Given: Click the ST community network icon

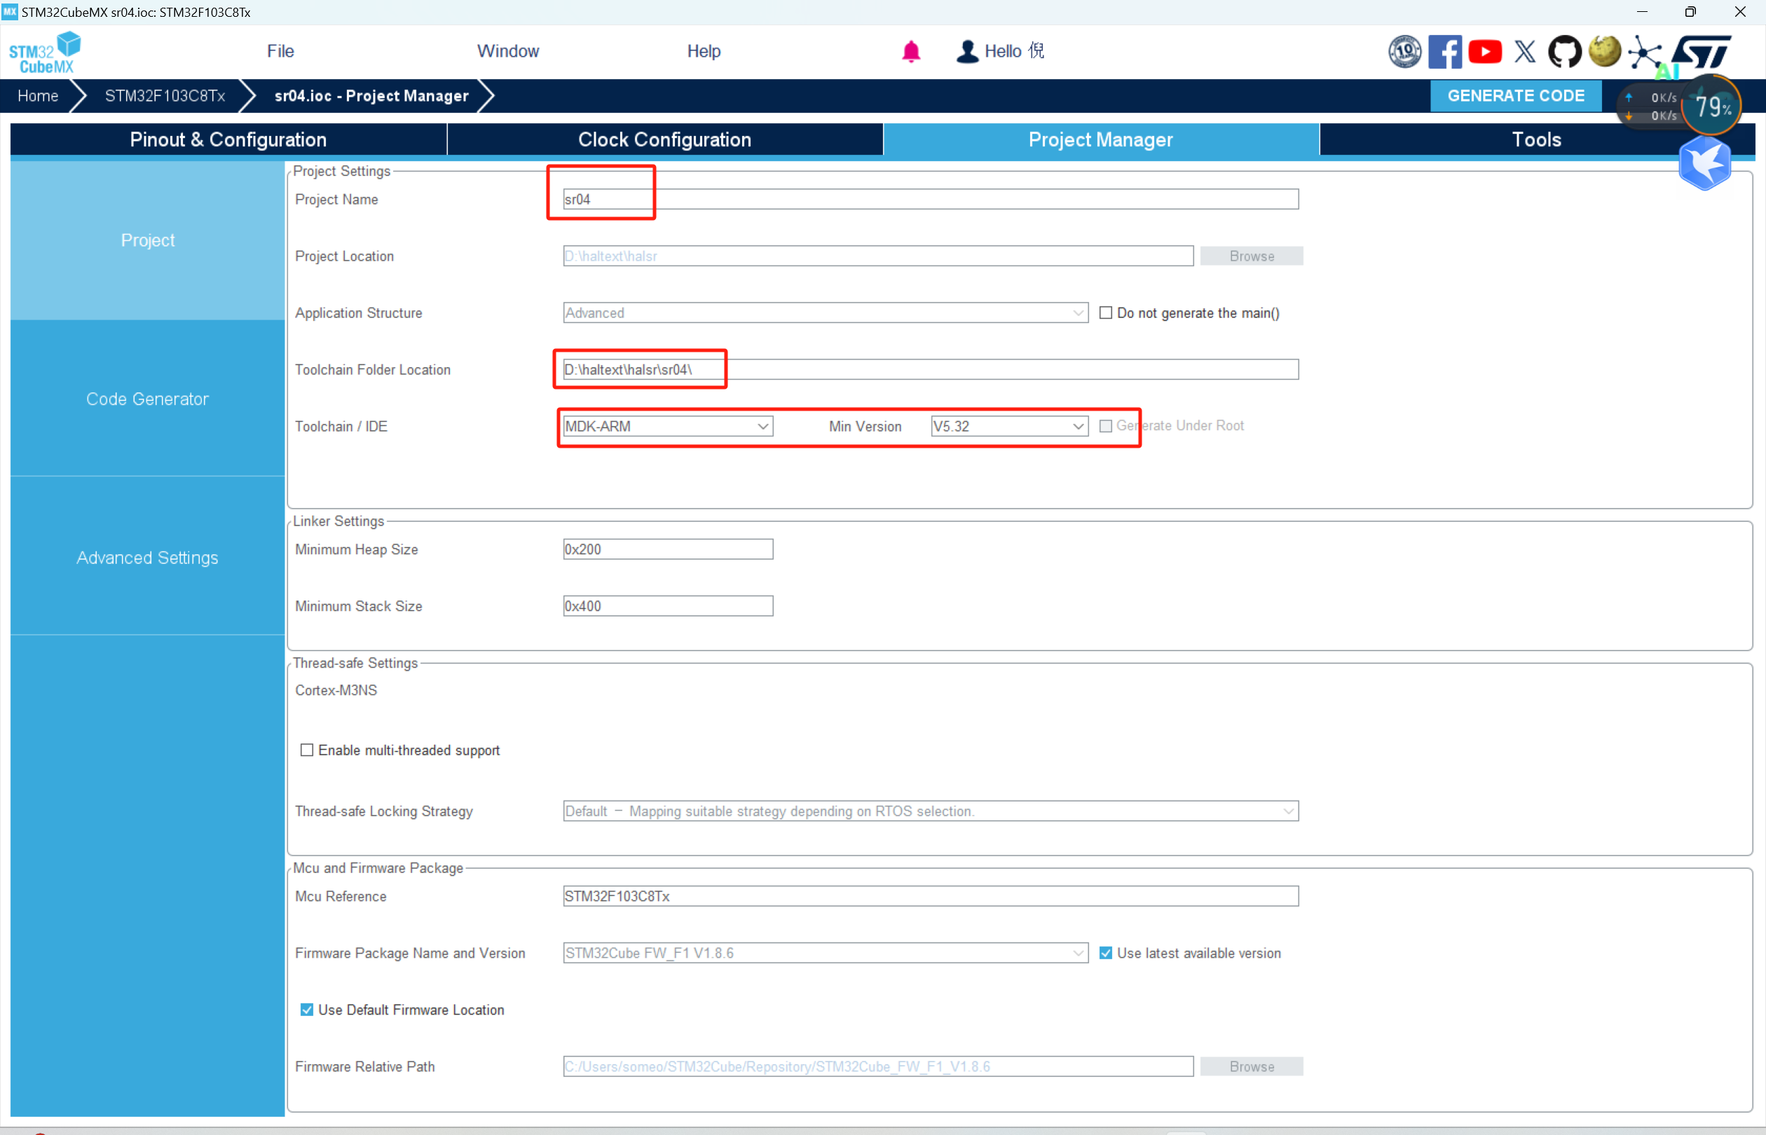Looking at the screenshot, I should tap(1644, 53).
